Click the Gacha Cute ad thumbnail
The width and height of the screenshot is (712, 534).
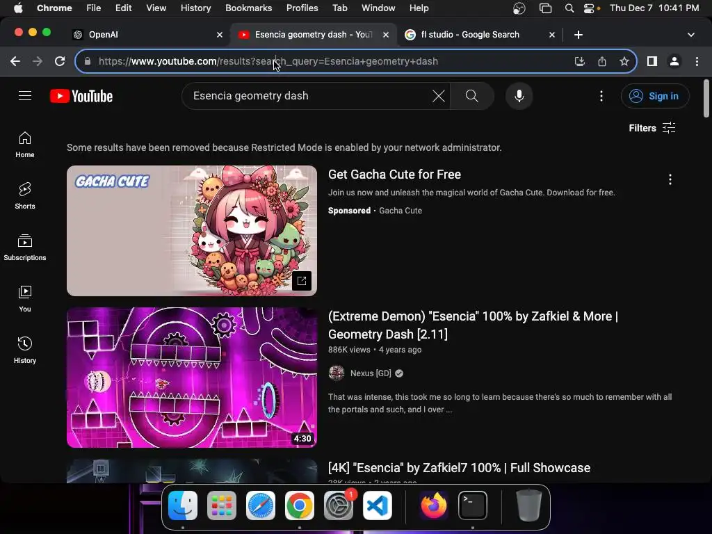pyautogui.click(x=192, y=231)
